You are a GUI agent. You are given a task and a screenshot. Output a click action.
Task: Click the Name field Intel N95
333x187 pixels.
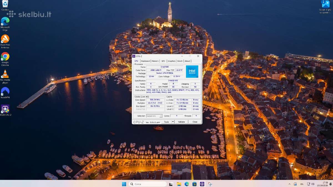point(165,67)
